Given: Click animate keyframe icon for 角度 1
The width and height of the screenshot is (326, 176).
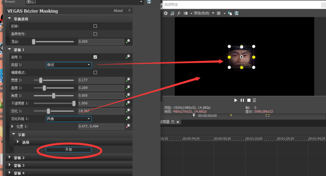Looking at the screenshot, I should point(128,96).
